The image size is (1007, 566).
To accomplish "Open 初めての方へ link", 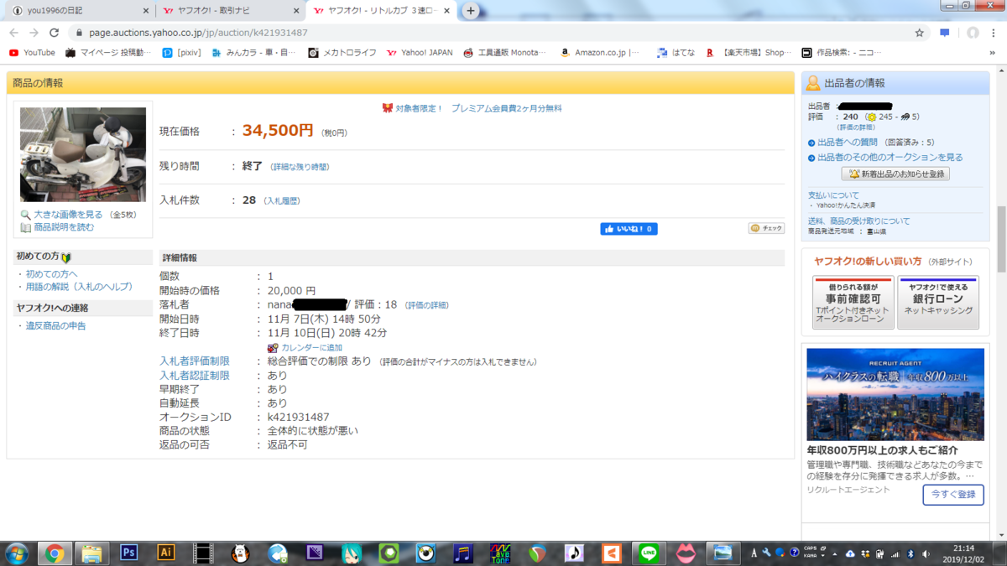I will [x=51, y=274].
